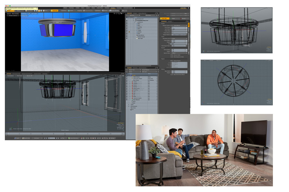Click the render preview zoom magnifier icon
This screenshot has height=192, width=289.
[118, 13]
